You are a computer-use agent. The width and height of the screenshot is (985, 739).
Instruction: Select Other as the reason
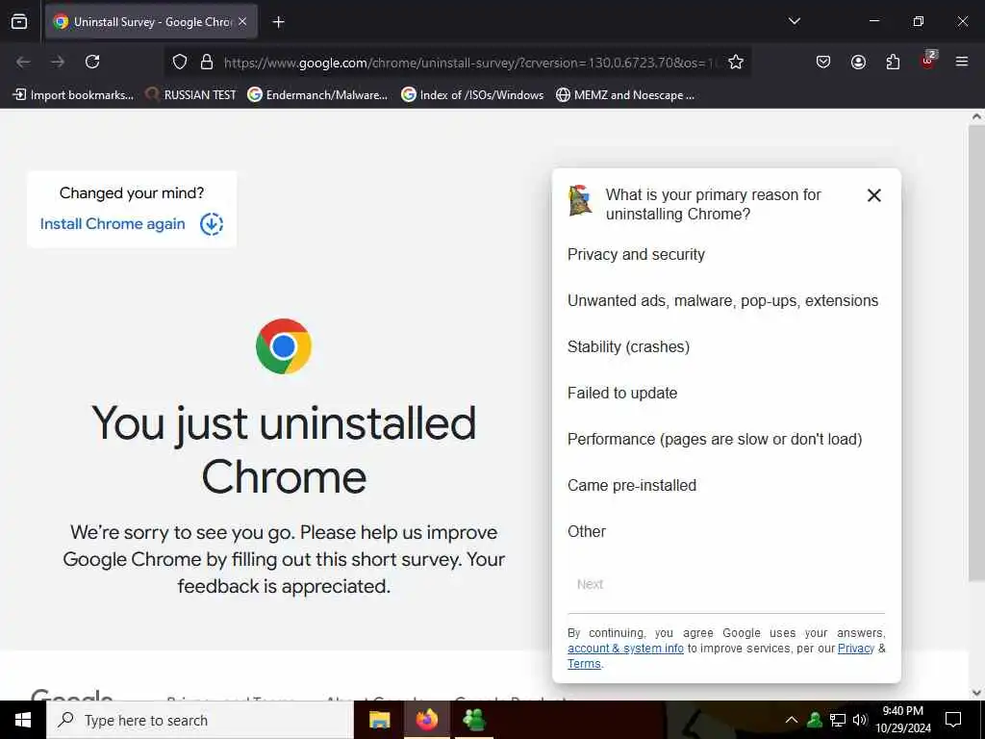(x=586, y=531)
